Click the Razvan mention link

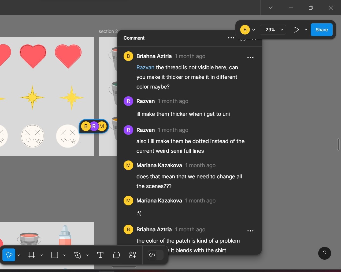[x=145, y=67]
